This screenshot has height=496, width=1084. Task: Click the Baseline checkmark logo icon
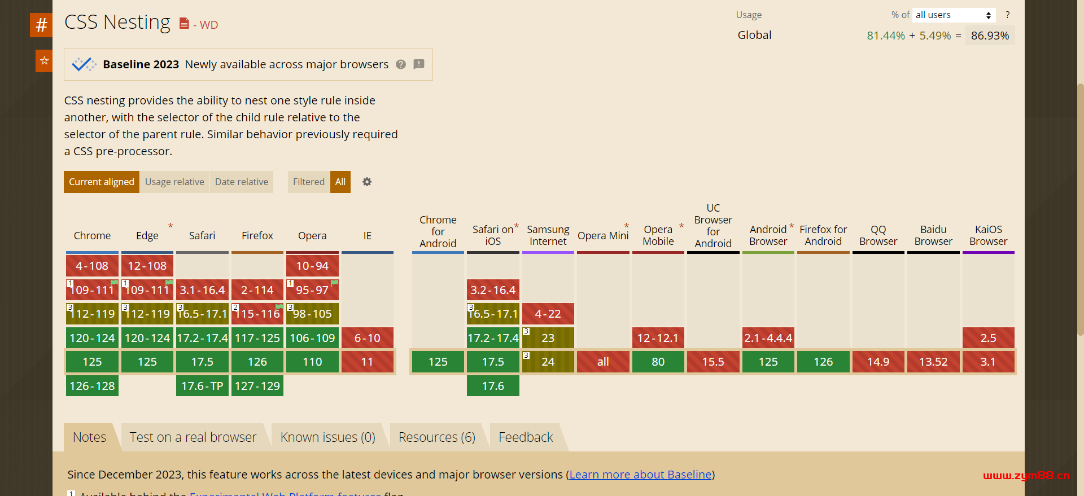click(x=84, y=64)
